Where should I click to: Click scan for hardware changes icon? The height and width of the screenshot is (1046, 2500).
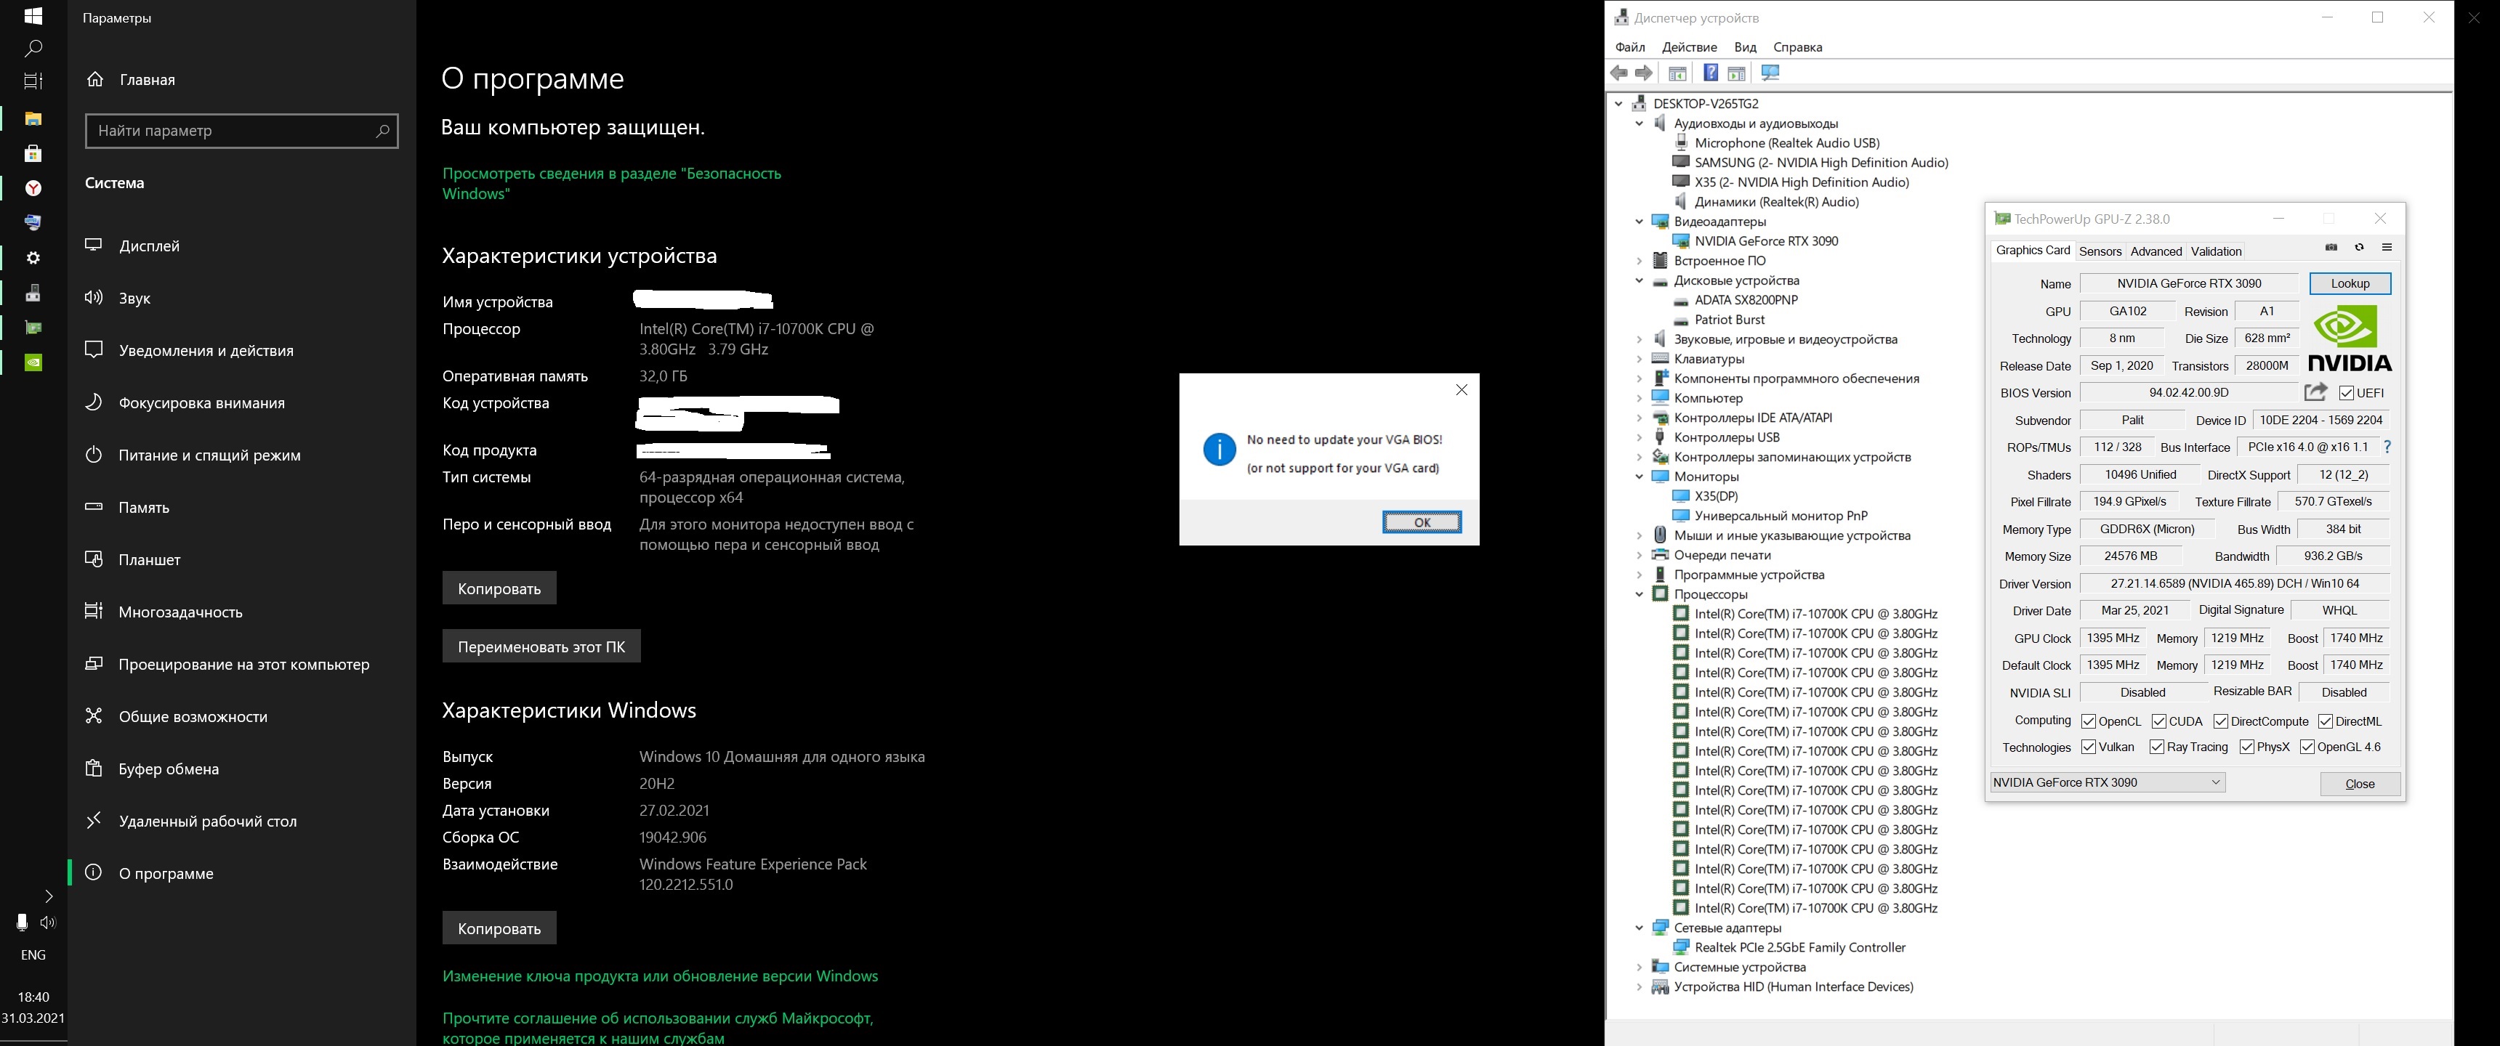[1770, 74]
